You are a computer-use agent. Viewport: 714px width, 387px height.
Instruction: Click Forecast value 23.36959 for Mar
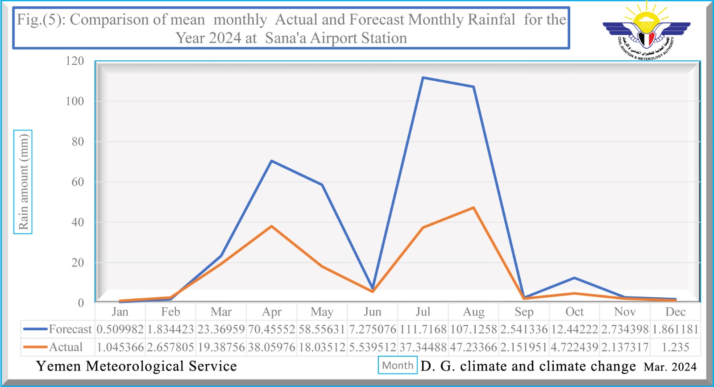[221, 329]
